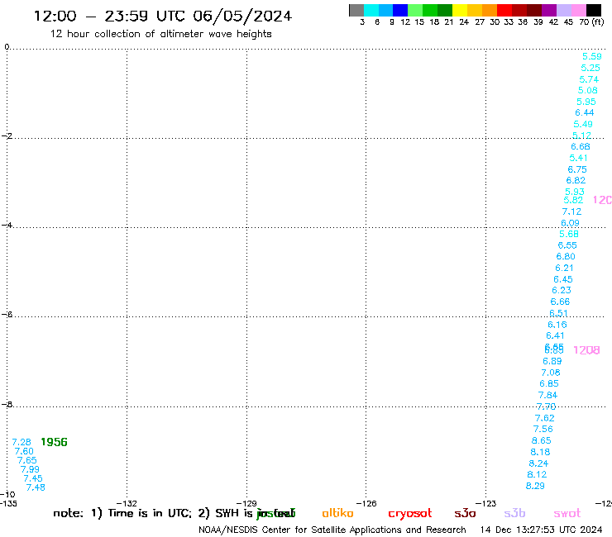Select the 6.80 wave height value
The height and width of the screenshot is (537, 612).
(x=566, y=257)
